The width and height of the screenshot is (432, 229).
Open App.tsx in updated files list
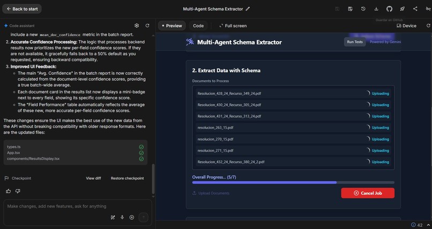[x=13, y=152]
